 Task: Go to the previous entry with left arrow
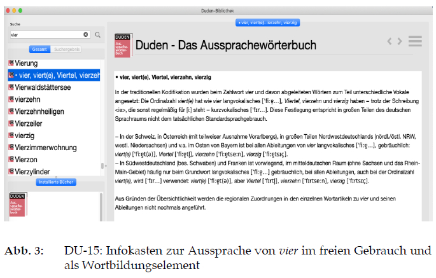[x=390, y=41]
